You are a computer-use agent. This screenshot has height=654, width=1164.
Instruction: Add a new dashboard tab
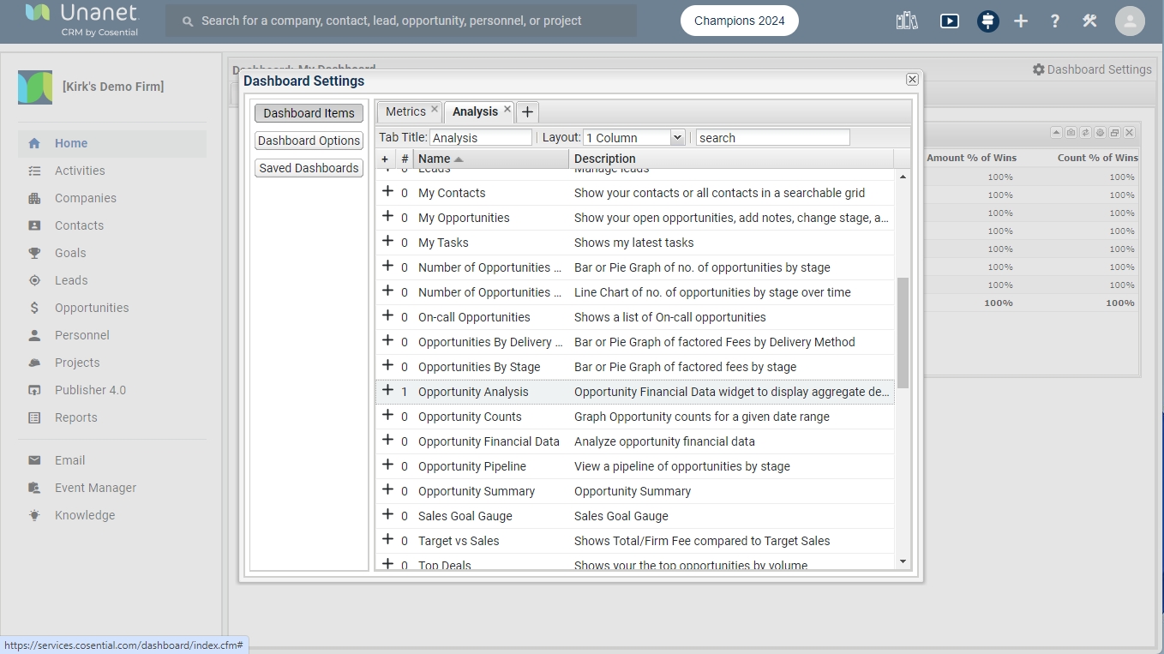(527, 112)
